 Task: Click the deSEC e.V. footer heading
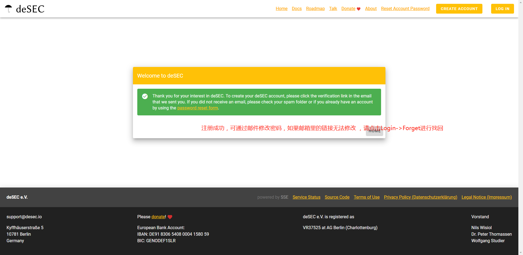17,197
